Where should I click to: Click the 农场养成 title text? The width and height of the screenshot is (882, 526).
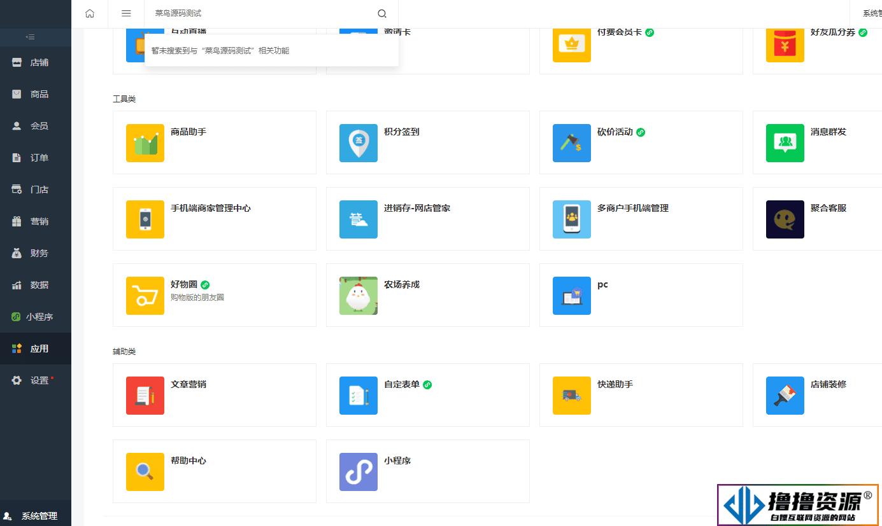[402, 284]
